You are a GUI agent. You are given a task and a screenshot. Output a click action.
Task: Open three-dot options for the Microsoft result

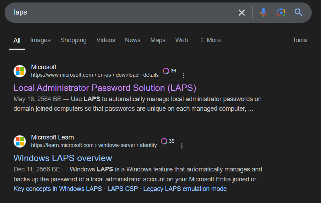pos(184,76)
